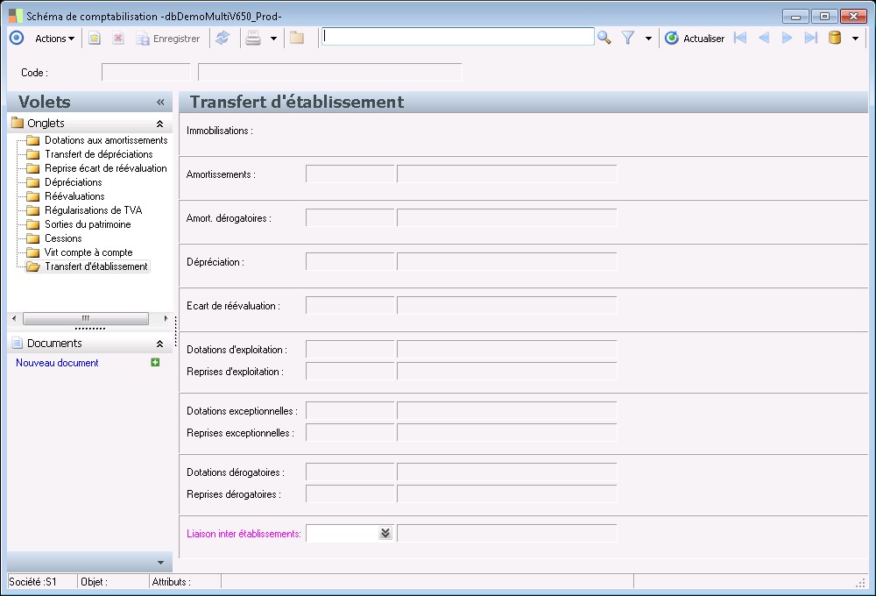This screenshot has height=596, width=876.
Task: Click the Reprises d'exploitation code field
Action: click(x=350, y=371)
